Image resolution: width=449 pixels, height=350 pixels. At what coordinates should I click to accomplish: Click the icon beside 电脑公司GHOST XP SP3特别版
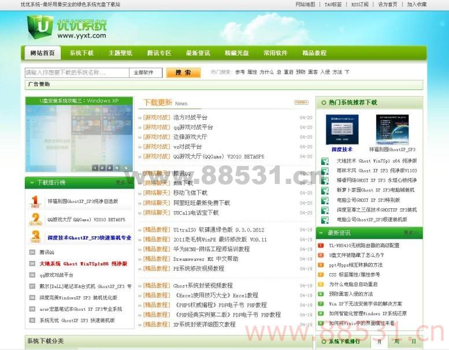325,200
